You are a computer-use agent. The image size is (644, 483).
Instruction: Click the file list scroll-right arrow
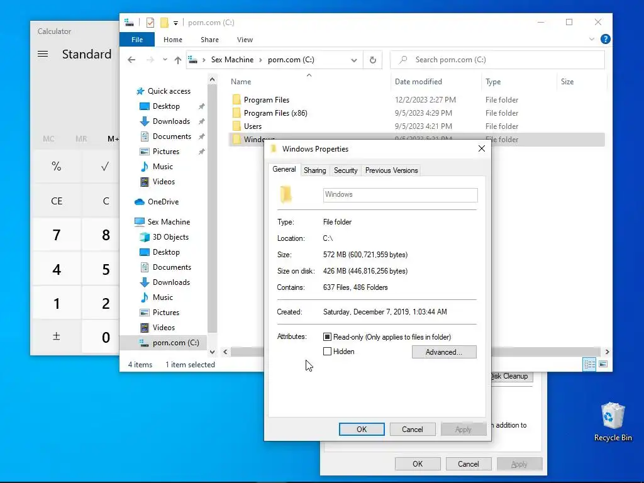[x=607, y=352]
